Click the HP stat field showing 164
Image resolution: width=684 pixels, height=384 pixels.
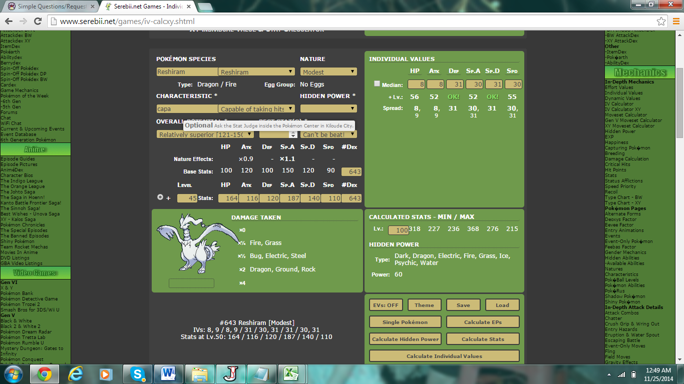coord(228,198)
